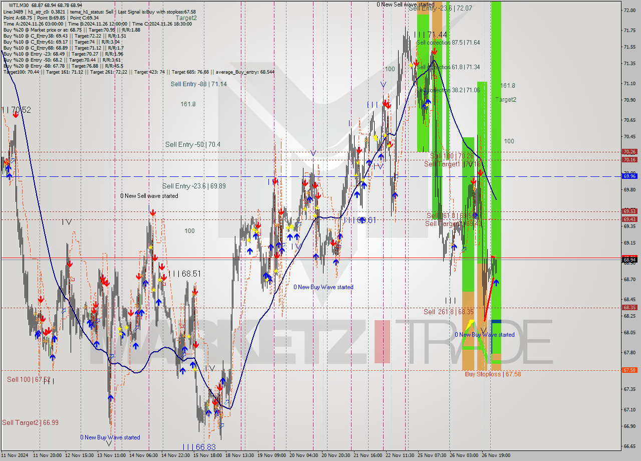Click the 71.10 price axis value
The image size is (641, 461).
click(629, 83)
